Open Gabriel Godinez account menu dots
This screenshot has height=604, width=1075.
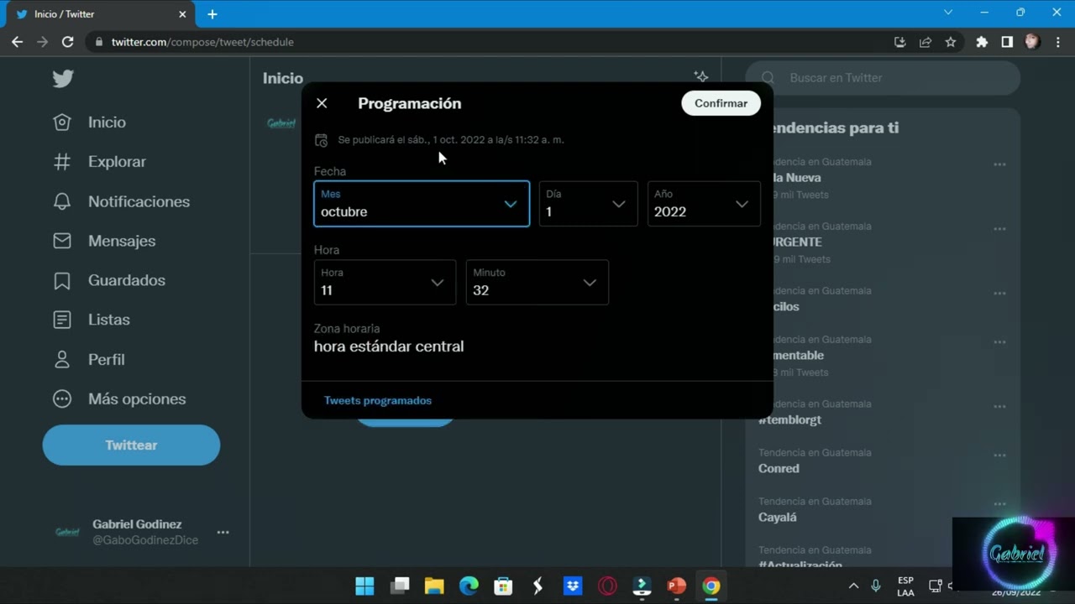(x=223, y=532)
